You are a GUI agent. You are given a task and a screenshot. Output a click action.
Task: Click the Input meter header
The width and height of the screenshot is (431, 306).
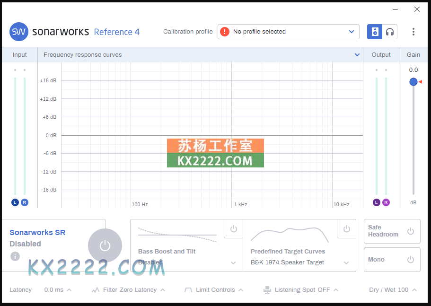tap(19, 55)
